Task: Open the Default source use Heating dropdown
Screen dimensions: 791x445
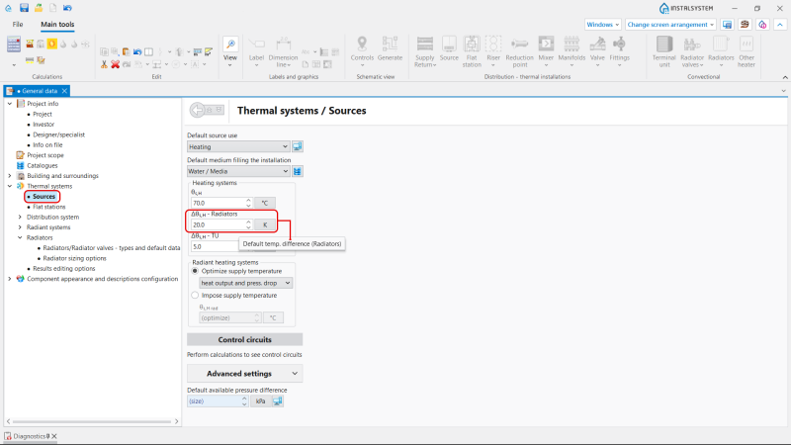Action: tap(238, 146)
